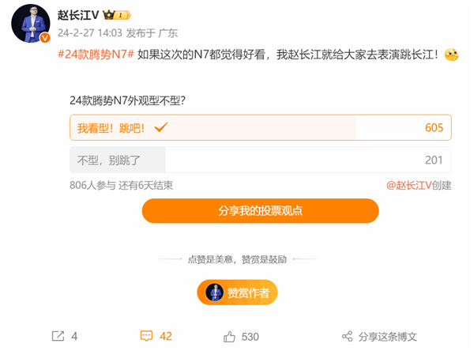Click the repost icon at the bottom
The width and height of the screenshot is (474, 351).
click(58, 336)
